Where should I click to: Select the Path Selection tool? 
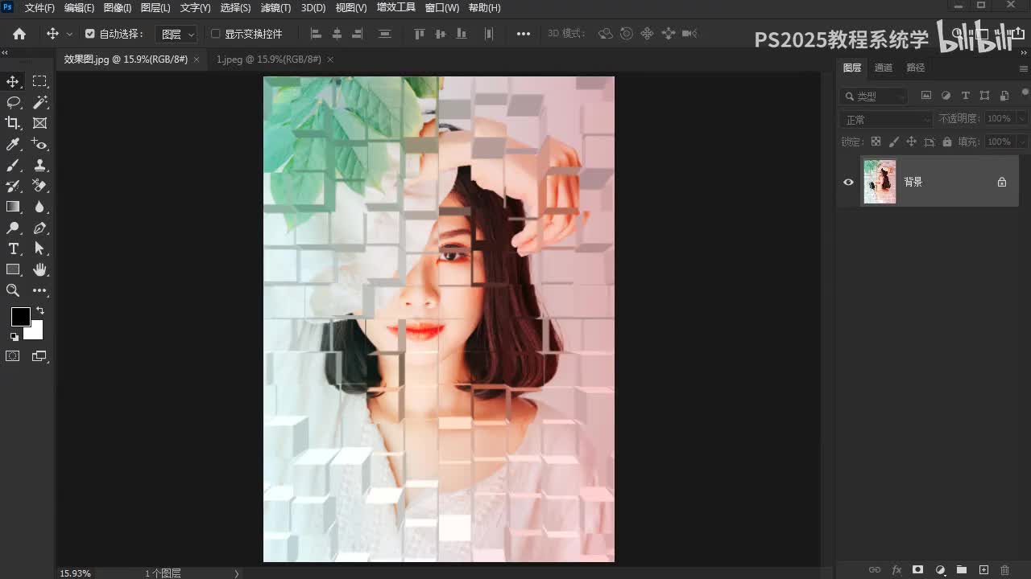pyautogui.click(x=39, y=248)
